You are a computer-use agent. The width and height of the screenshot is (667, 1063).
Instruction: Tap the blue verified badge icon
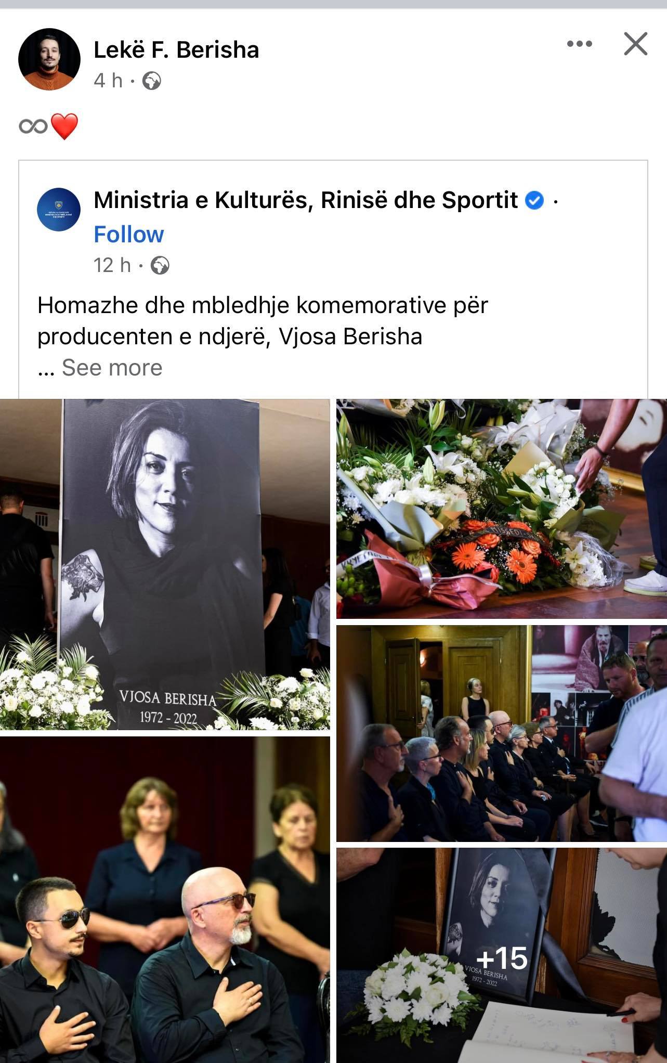[534, 200]
